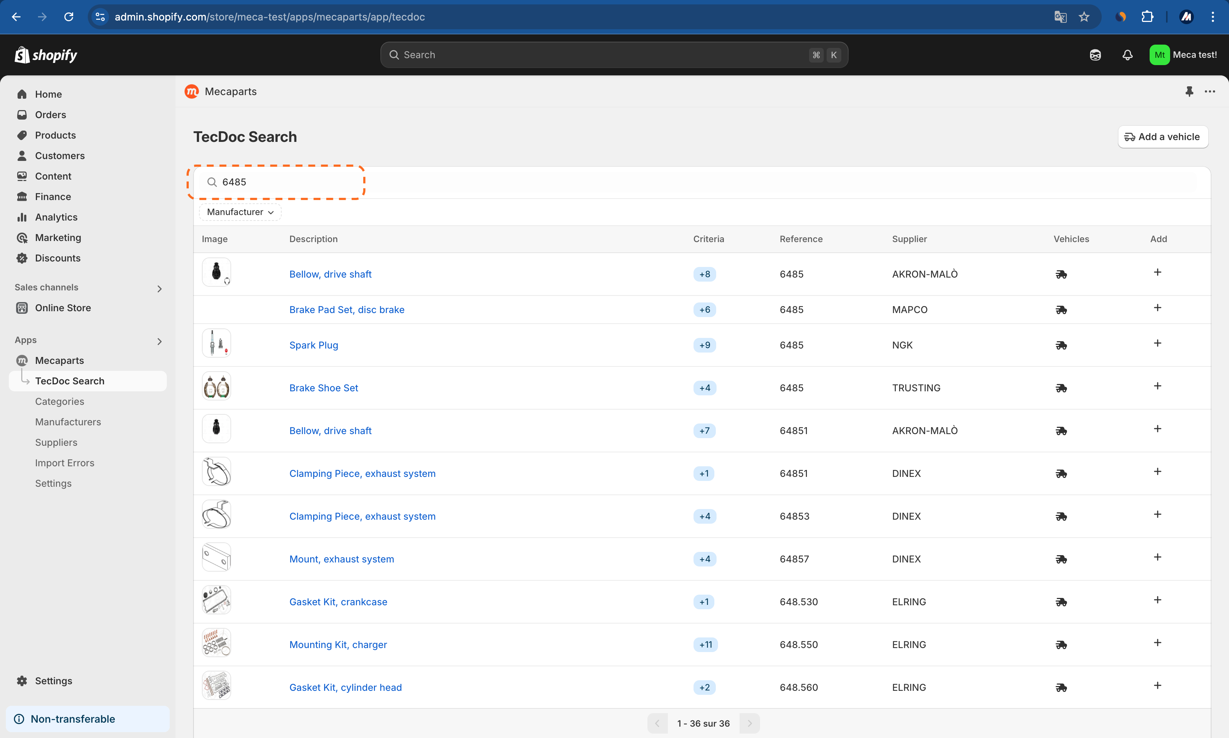Screen dimensions: 1229x738
Task: Open Marketing in the sidebar
Action: (58, 238)
